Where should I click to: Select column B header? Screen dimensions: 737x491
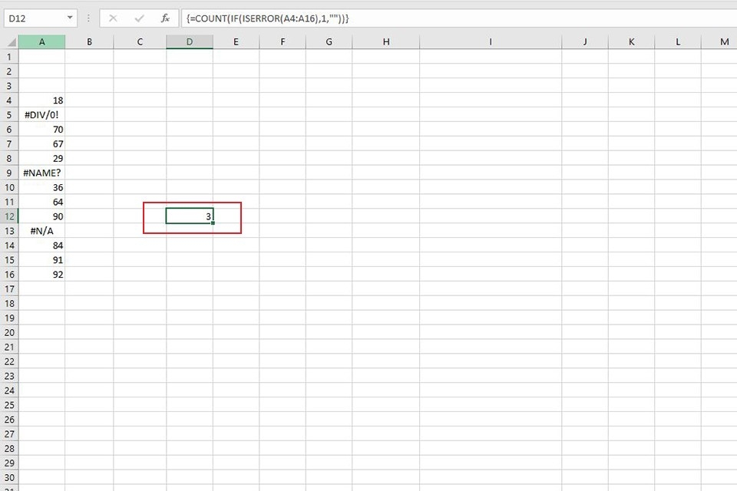click(89, 42)
